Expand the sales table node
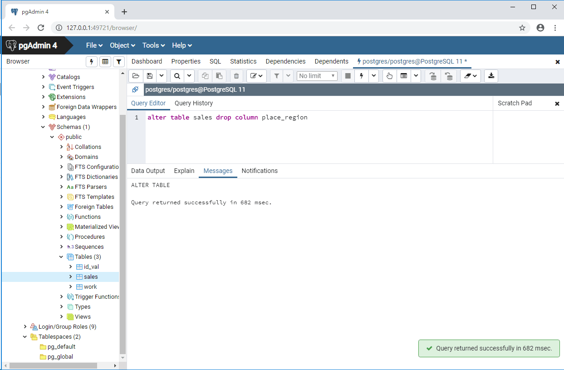The image size is (564, 370). (71, 277)
